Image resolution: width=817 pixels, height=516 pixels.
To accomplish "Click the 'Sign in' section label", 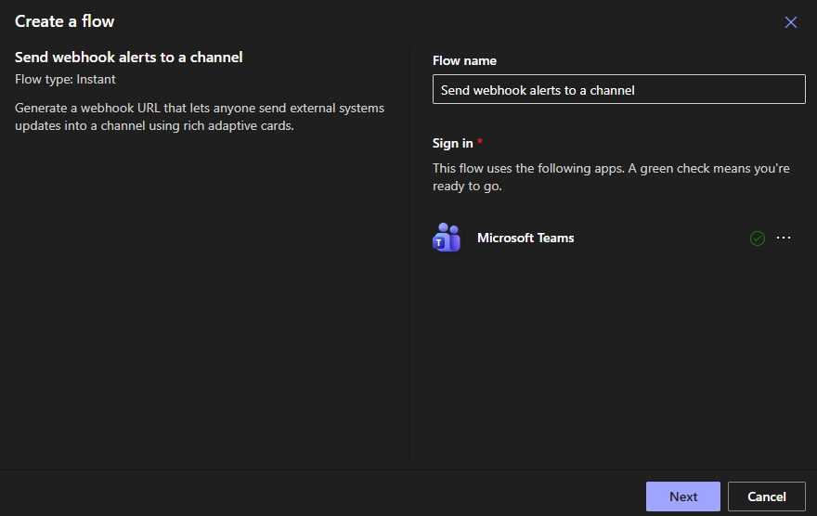I will (x=452, y=143).
